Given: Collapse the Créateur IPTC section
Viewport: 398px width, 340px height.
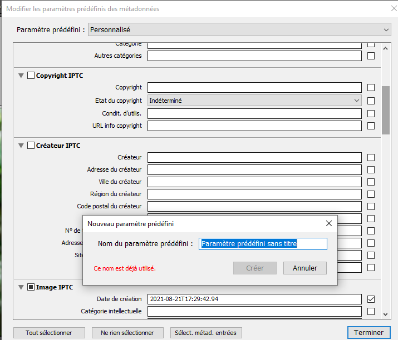Looking at the screenshot, I should click(x=22, y=146).
